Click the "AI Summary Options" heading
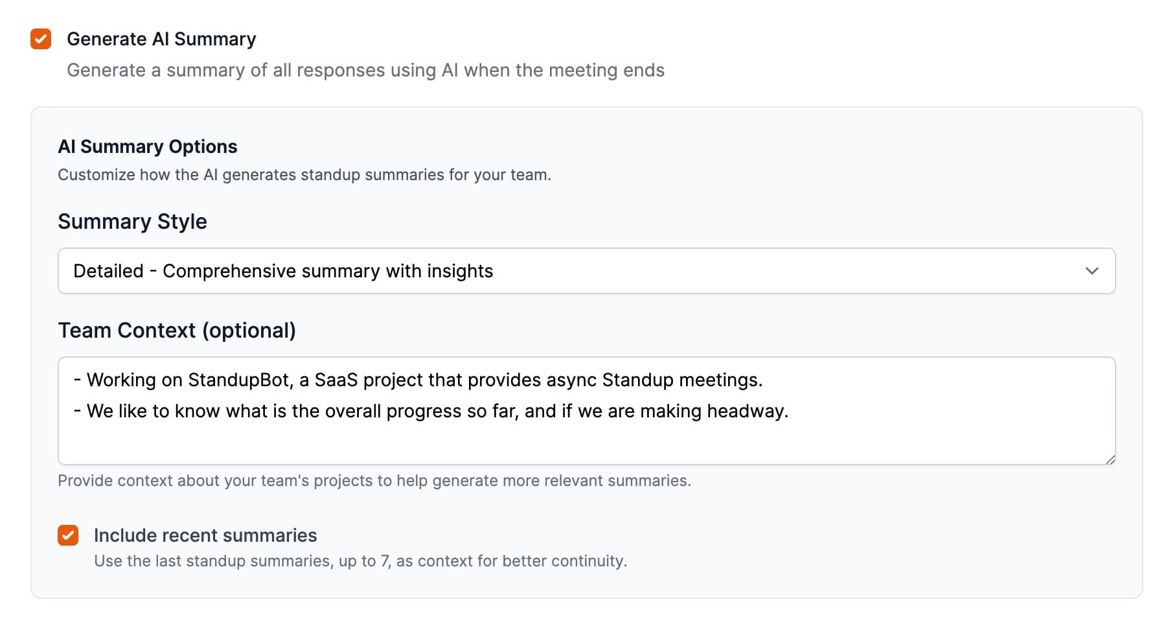Screen dimensions: 1166x626 tap(148, 146)
